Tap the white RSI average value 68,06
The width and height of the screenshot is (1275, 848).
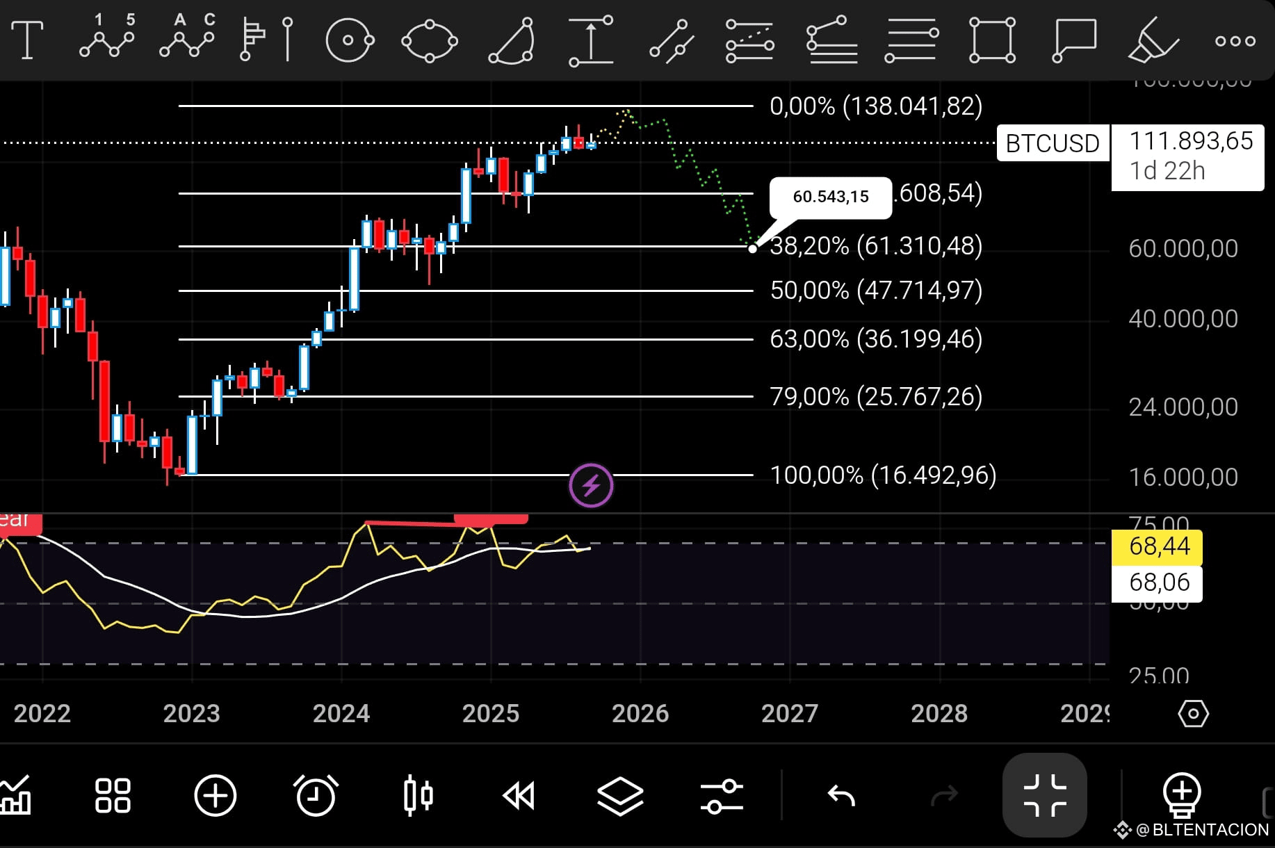1157,582
